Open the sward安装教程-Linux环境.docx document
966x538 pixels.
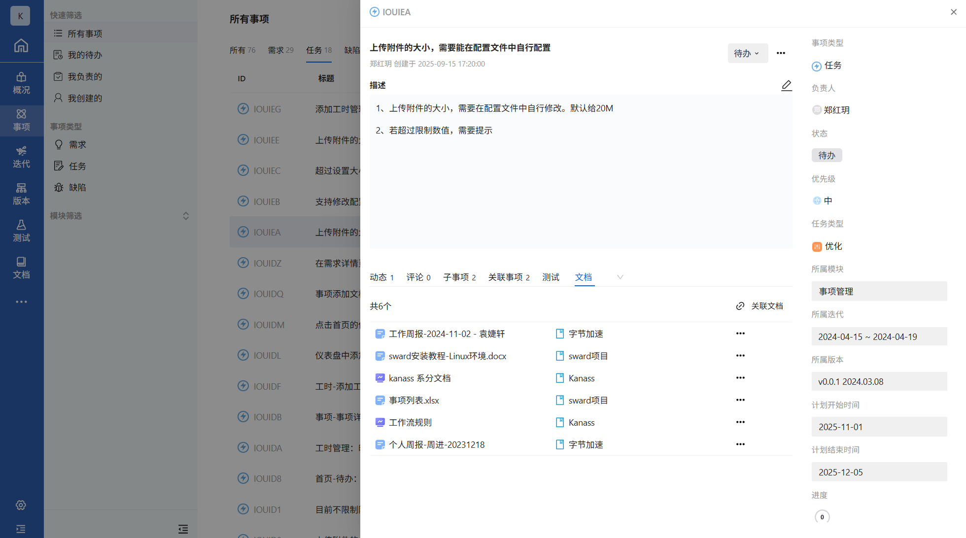tap(447, 356)
